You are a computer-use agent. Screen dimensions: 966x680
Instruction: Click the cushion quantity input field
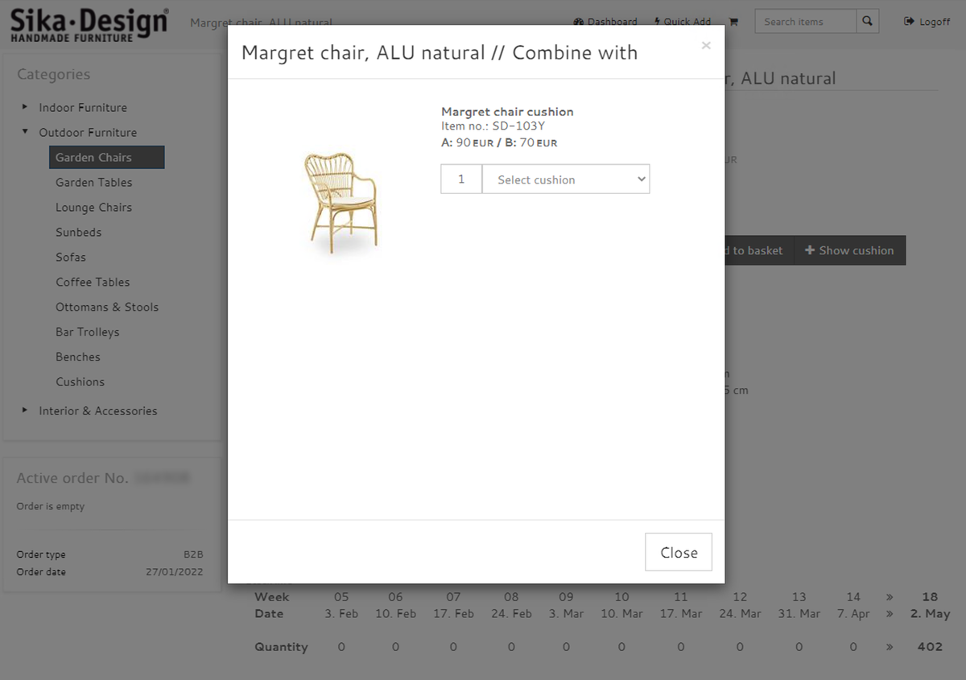pyautogui.click(x=461, y=179)
